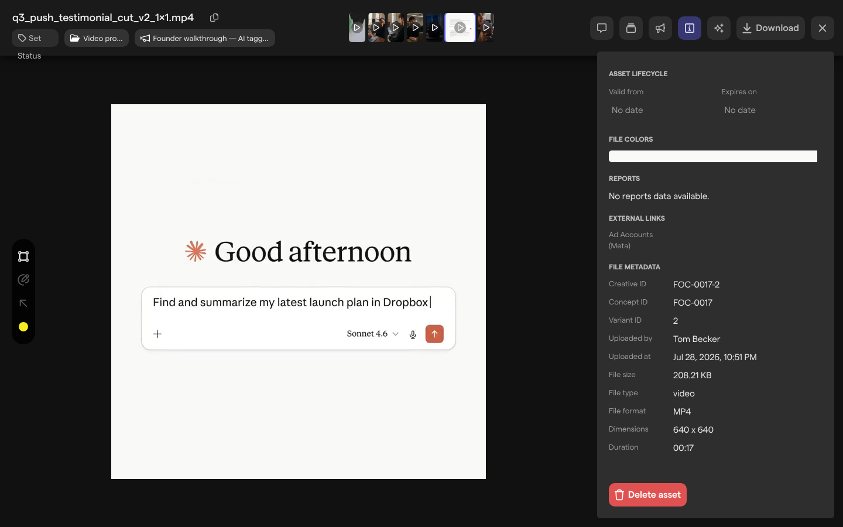Click the duration value 00:17
Screen dimensions: 843x527
pos(683,448)
